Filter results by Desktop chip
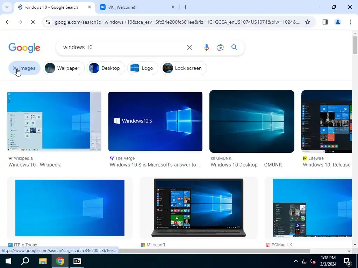The width and height of the screenshot is (358, 268). (106, 68)
